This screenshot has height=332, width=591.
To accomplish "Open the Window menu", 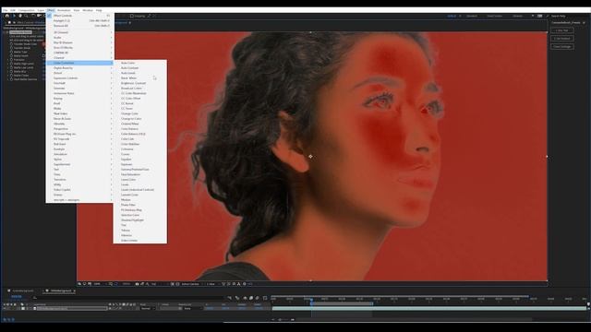I will coord(88,10).
